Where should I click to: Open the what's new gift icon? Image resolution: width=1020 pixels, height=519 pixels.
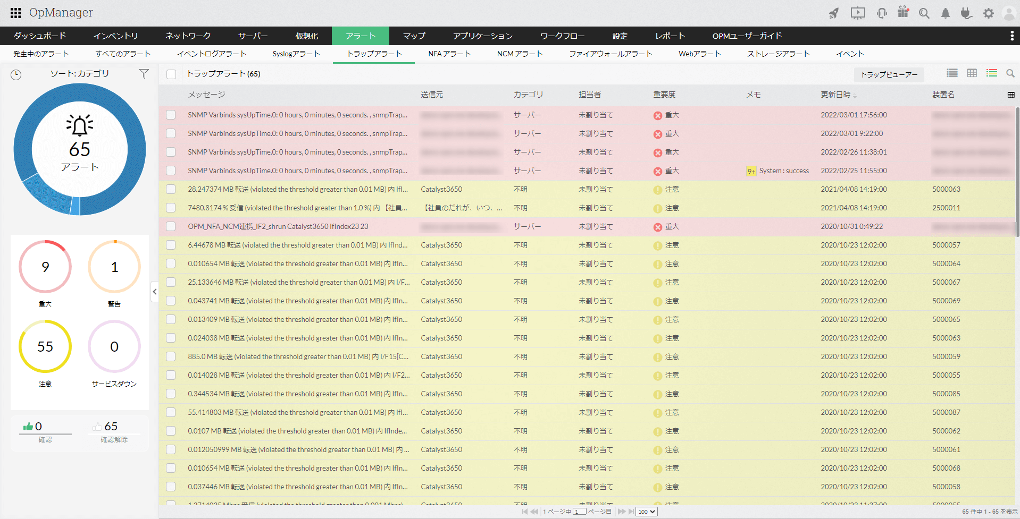point(902,13)
